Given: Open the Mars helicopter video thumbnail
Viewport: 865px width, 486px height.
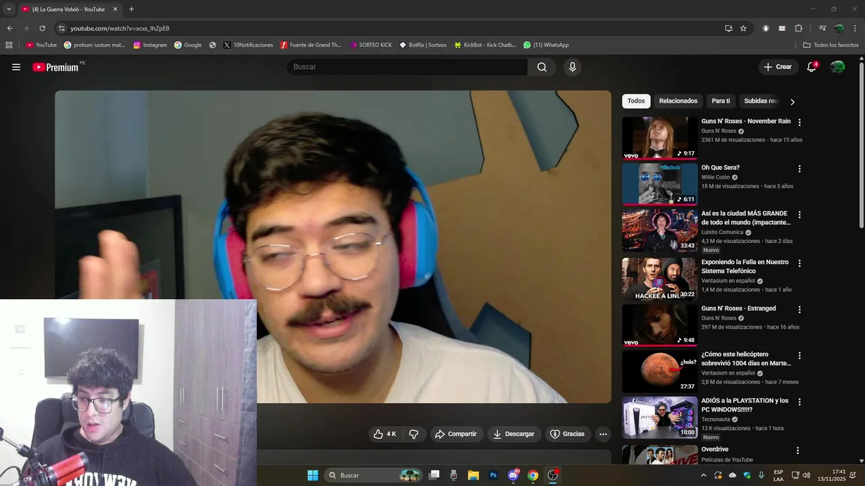Looking at the screenshot, I should (x=660, y=371).
